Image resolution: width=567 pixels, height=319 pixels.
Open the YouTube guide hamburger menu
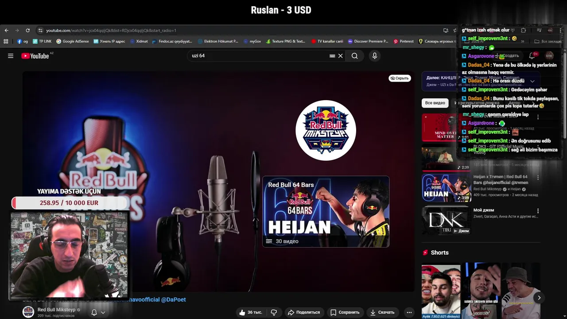click(11, 56)
